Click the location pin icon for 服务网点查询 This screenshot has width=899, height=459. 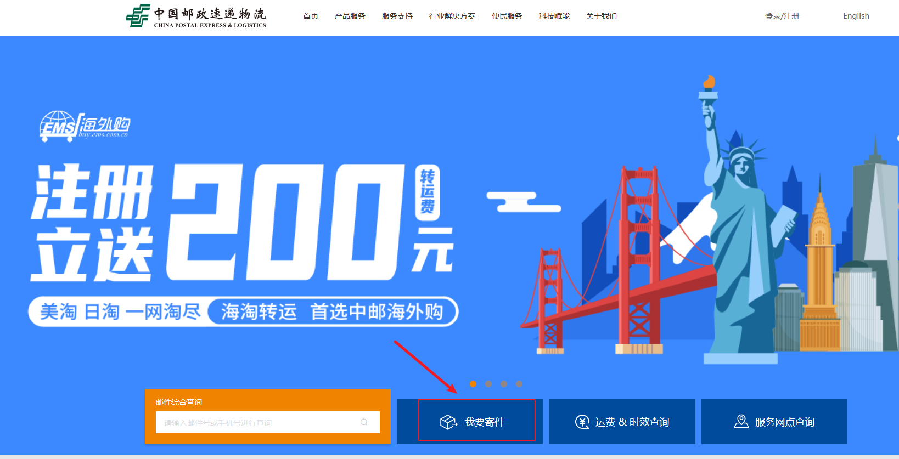tap(741, 421)
